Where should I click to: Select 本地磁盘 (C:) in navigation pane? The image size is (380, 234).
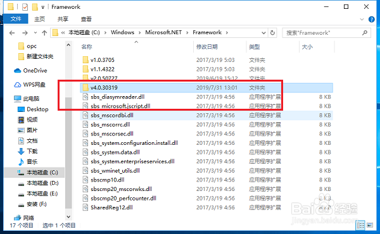pyautogui.click(x=34, y=172)
